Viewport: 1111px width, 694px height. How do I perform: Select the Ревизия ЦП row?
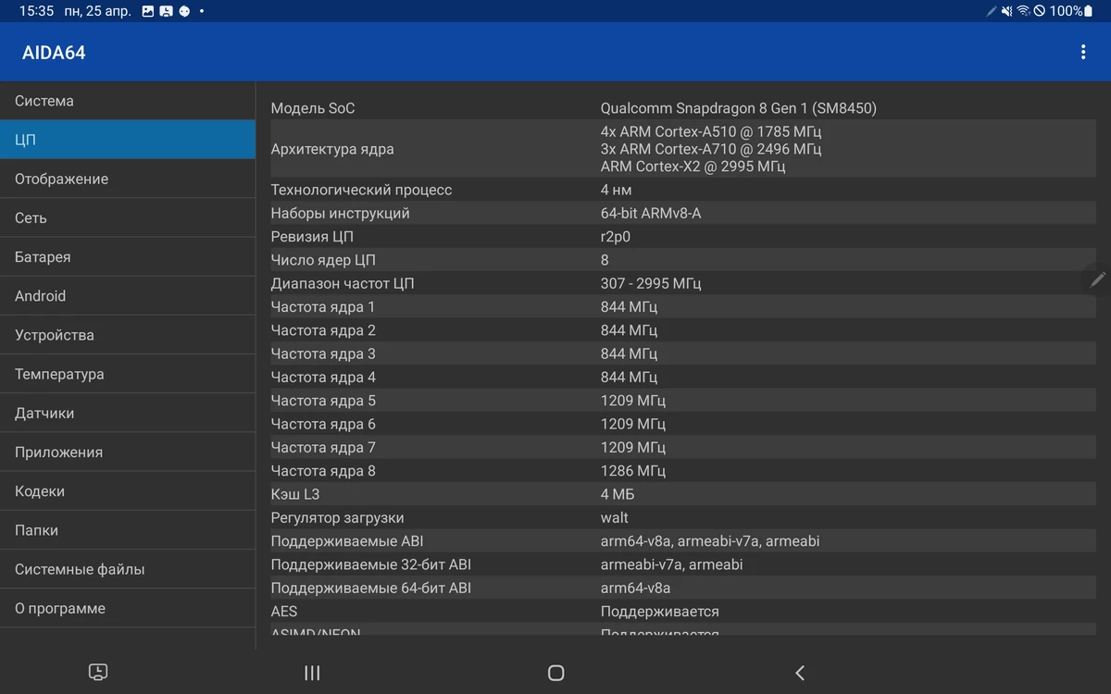[x=683, y=237]
